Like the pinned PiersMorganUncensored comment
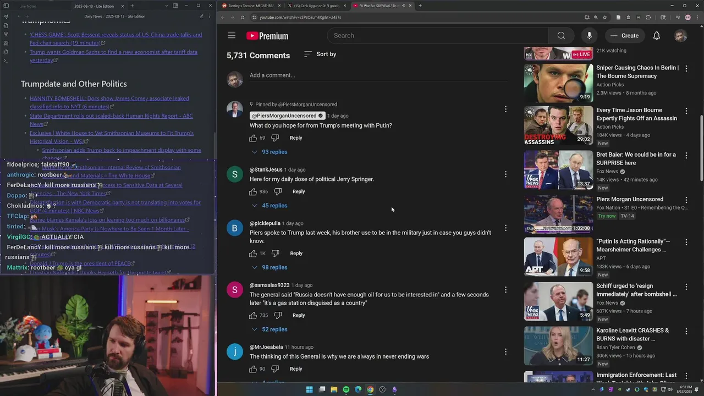Image resolution: width=704 pixels, height=396 pixels. click(x=253, y=138)
